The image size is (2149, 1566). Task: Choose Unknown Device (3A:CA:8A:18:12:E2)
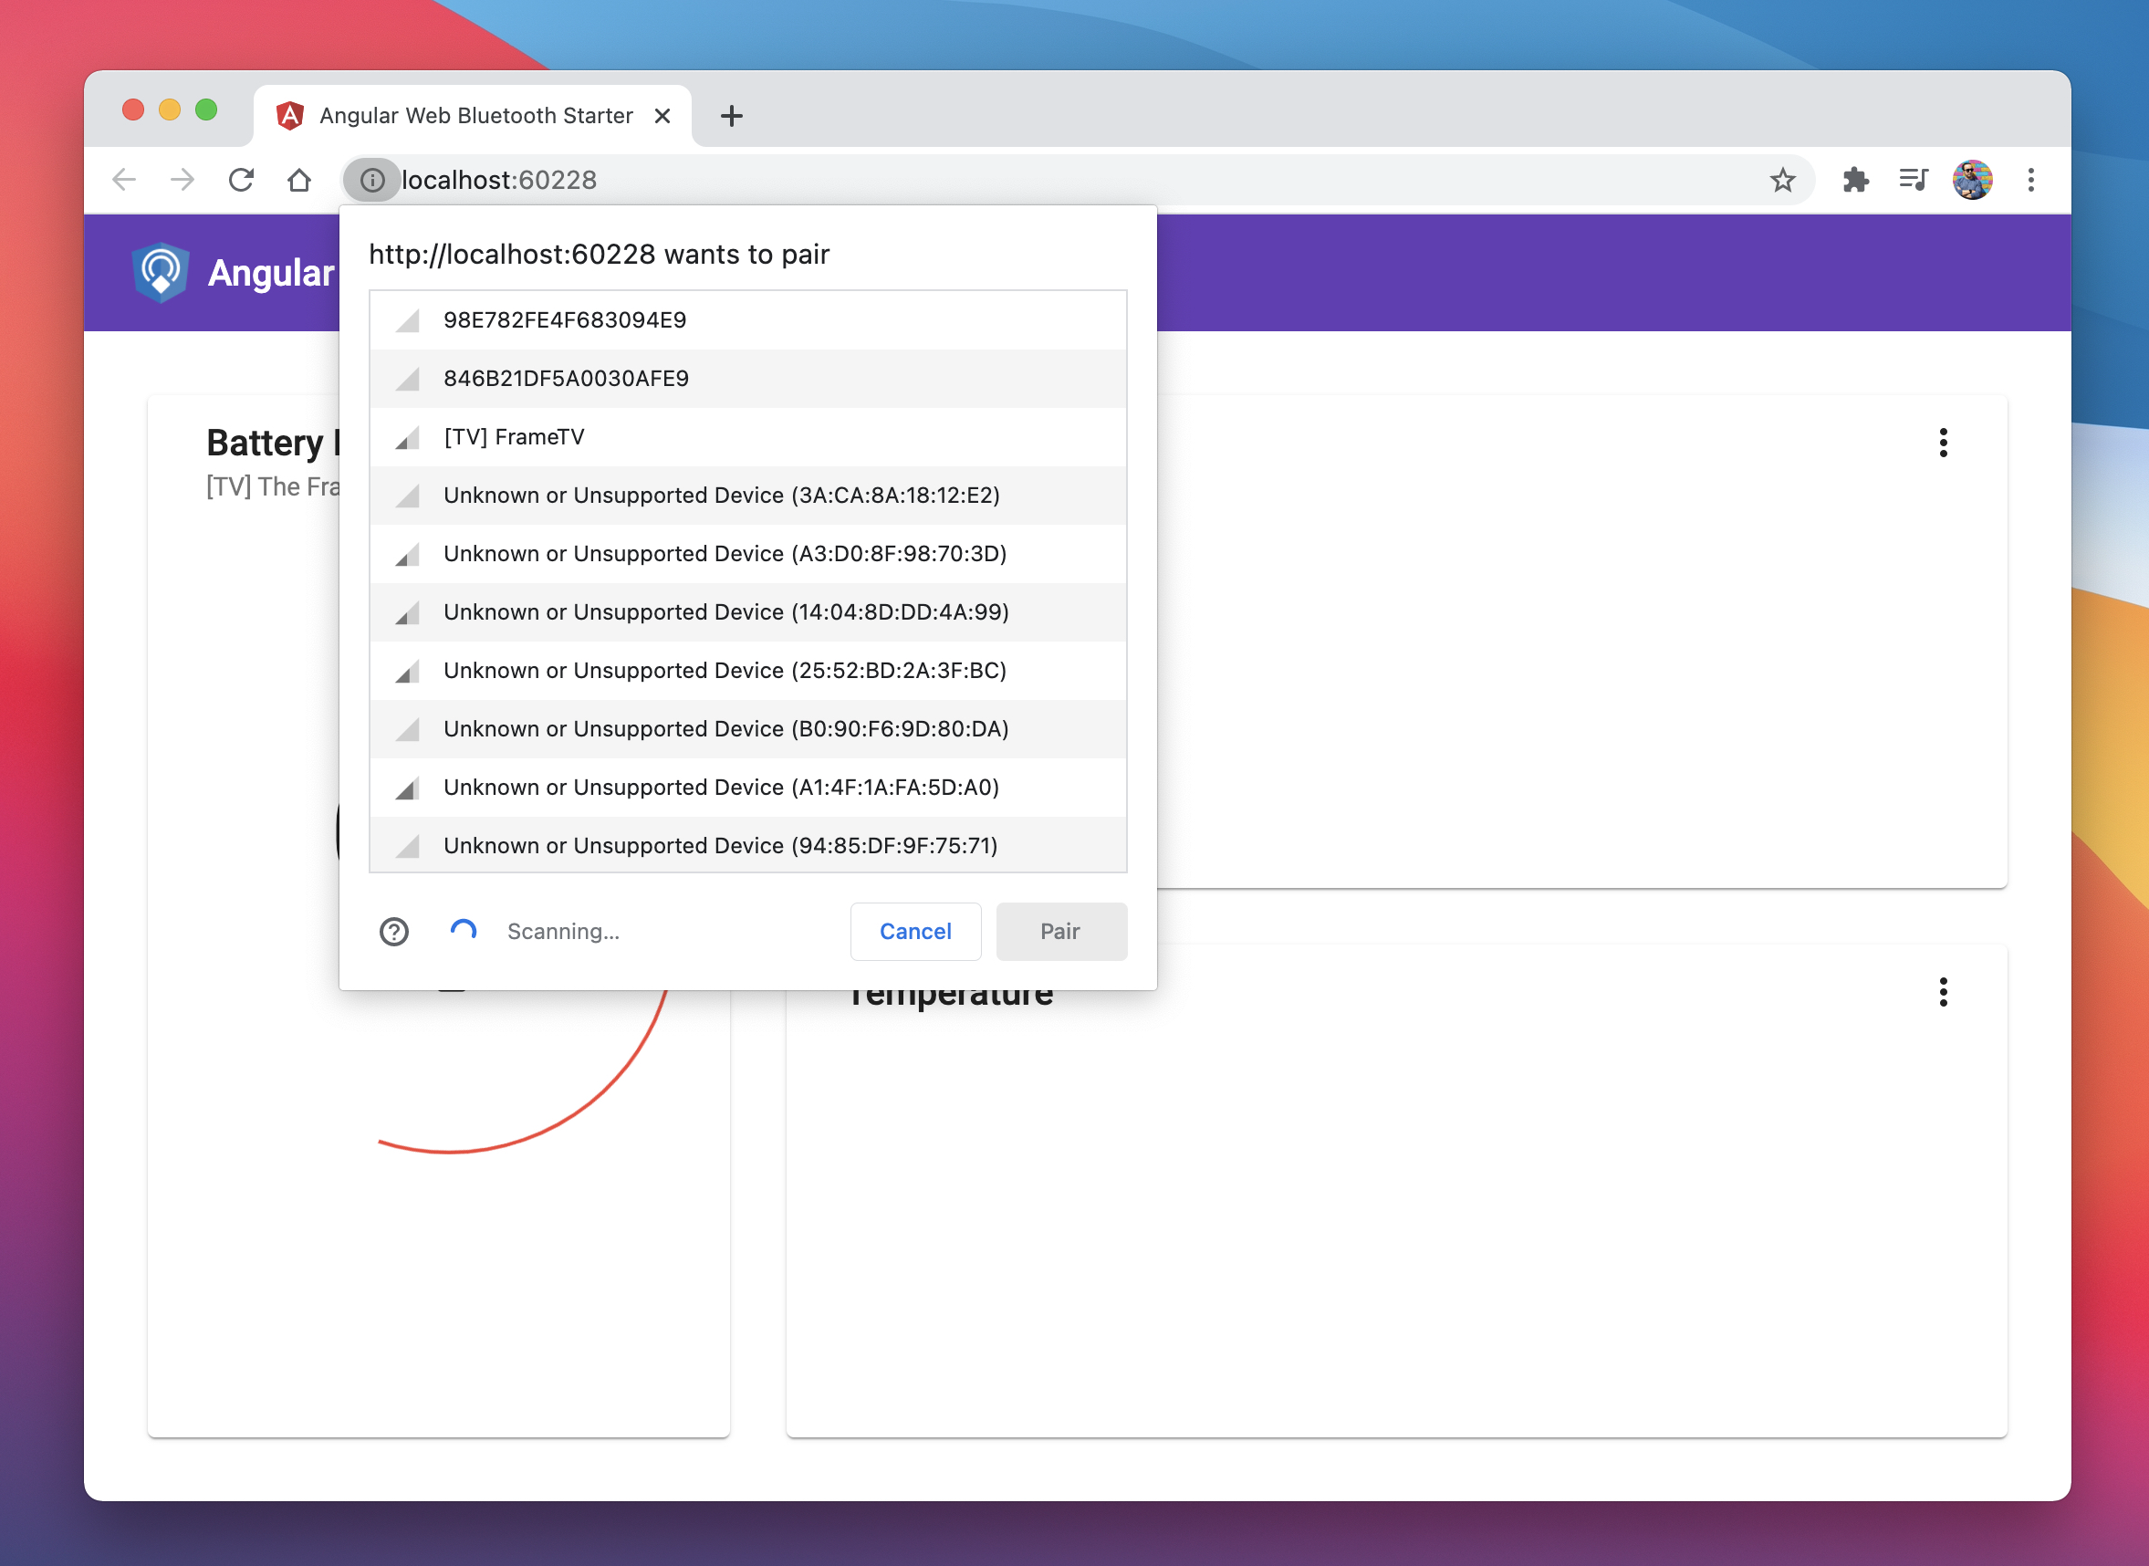click(747, 496)
